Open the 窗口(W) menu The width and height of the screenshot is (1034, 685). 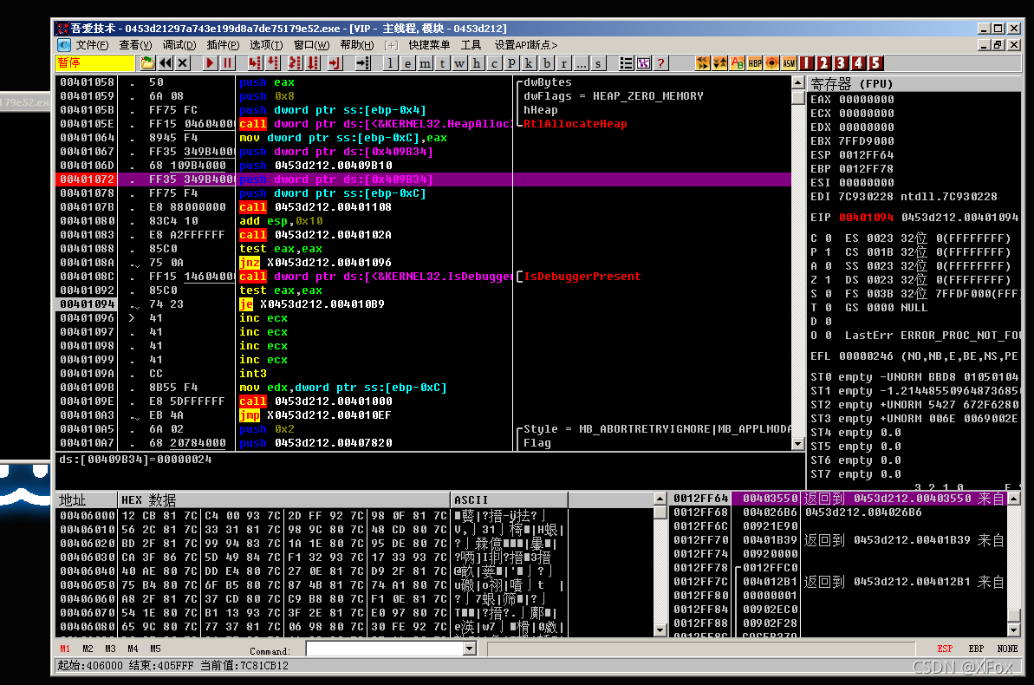pyautogui.click(x=312, y=45)
